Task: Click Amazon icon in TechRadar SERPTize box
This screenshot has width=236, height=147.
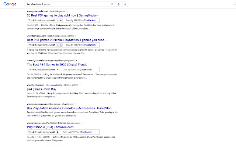Action: pos(61,45)
